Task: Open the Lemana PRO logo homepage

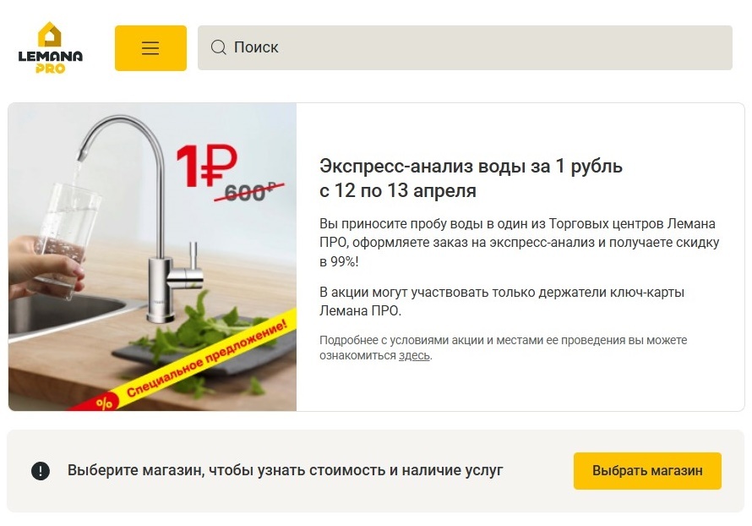Action: click(51, 47)
